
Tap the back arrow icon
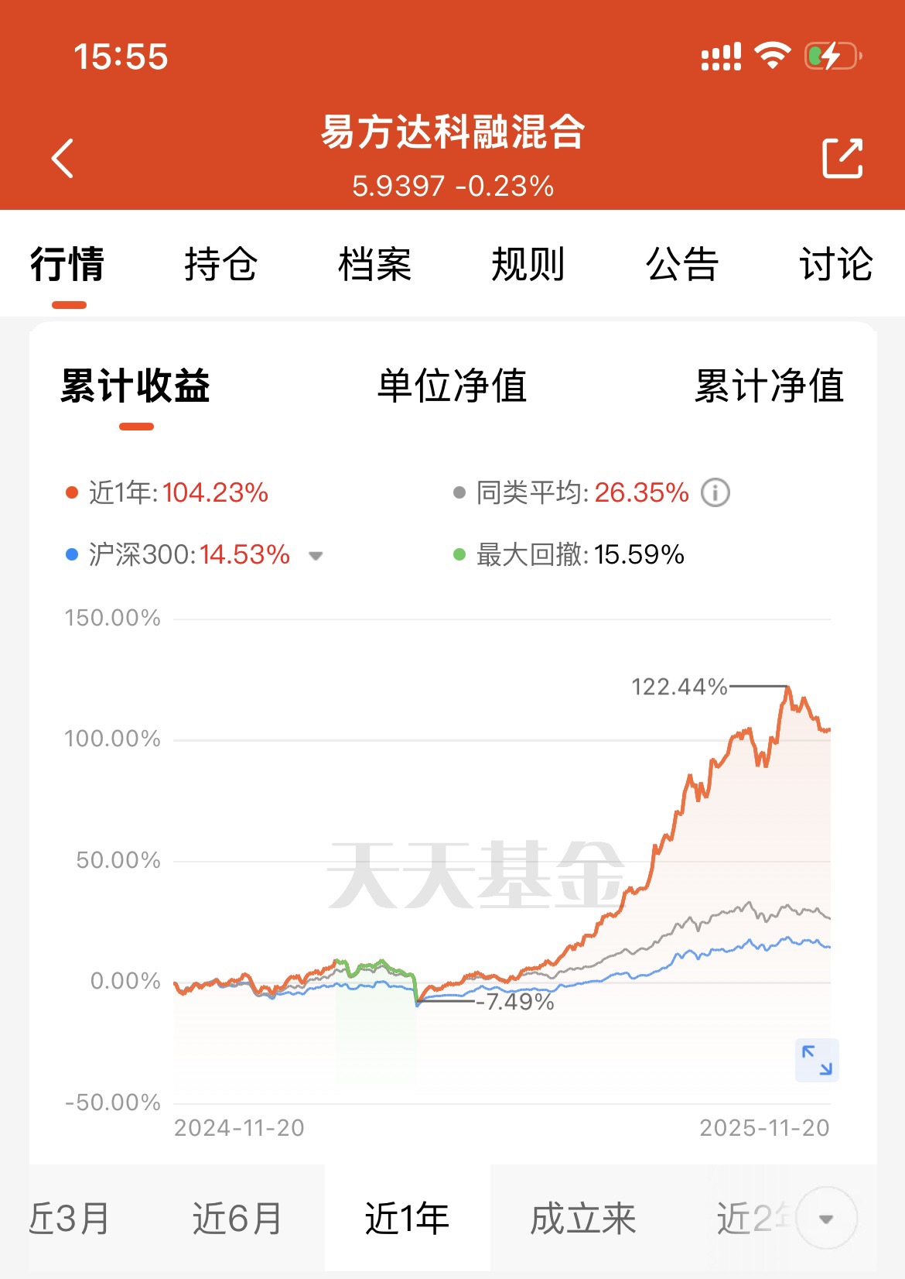(63, 159)
